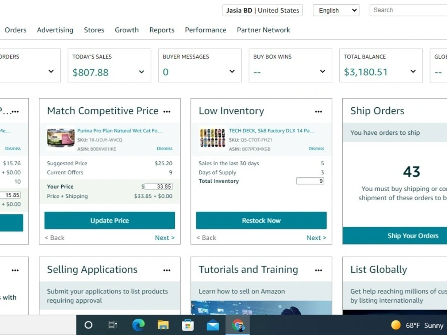
Task: Go Next in Low Inventory card
Action: point(316,238)
